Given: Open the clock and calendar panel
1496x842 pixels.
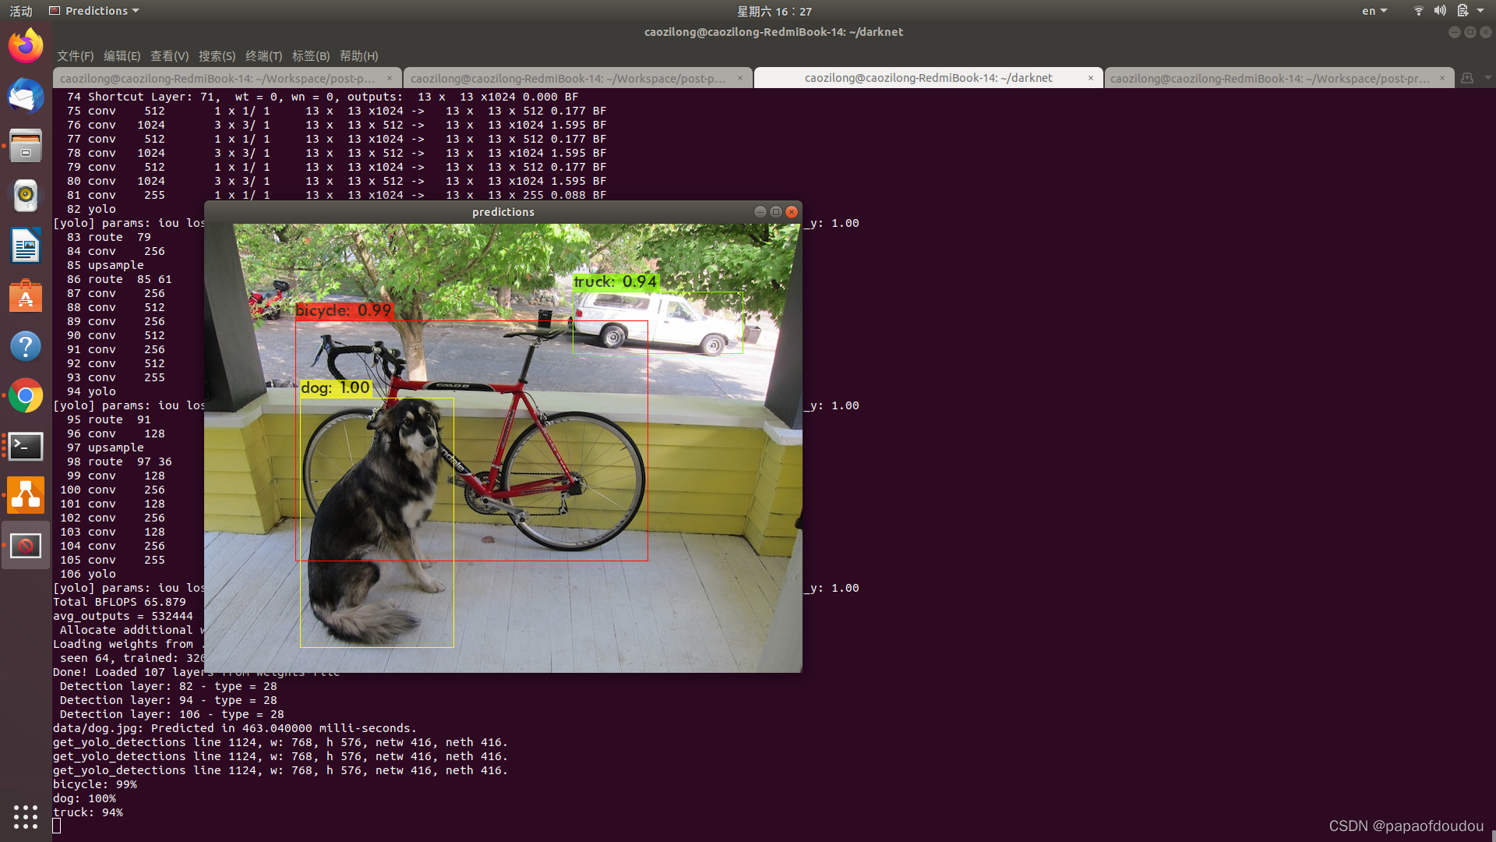Looking at the screenshot, I should (x=774, y=11).
